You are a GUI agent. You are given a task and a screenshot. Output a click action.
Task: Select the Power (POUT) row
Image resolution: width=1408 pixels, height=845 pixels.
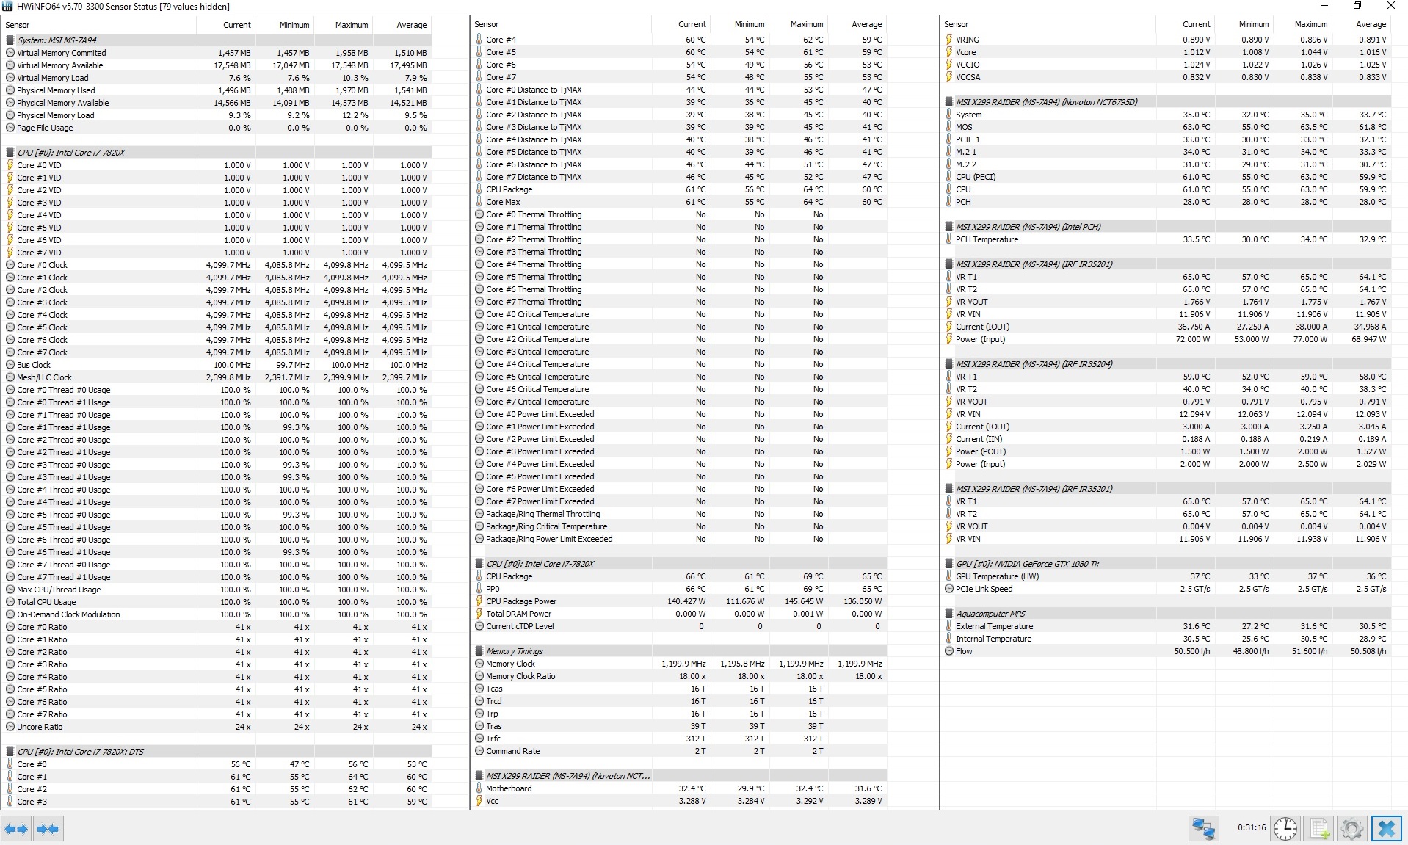1167,451
